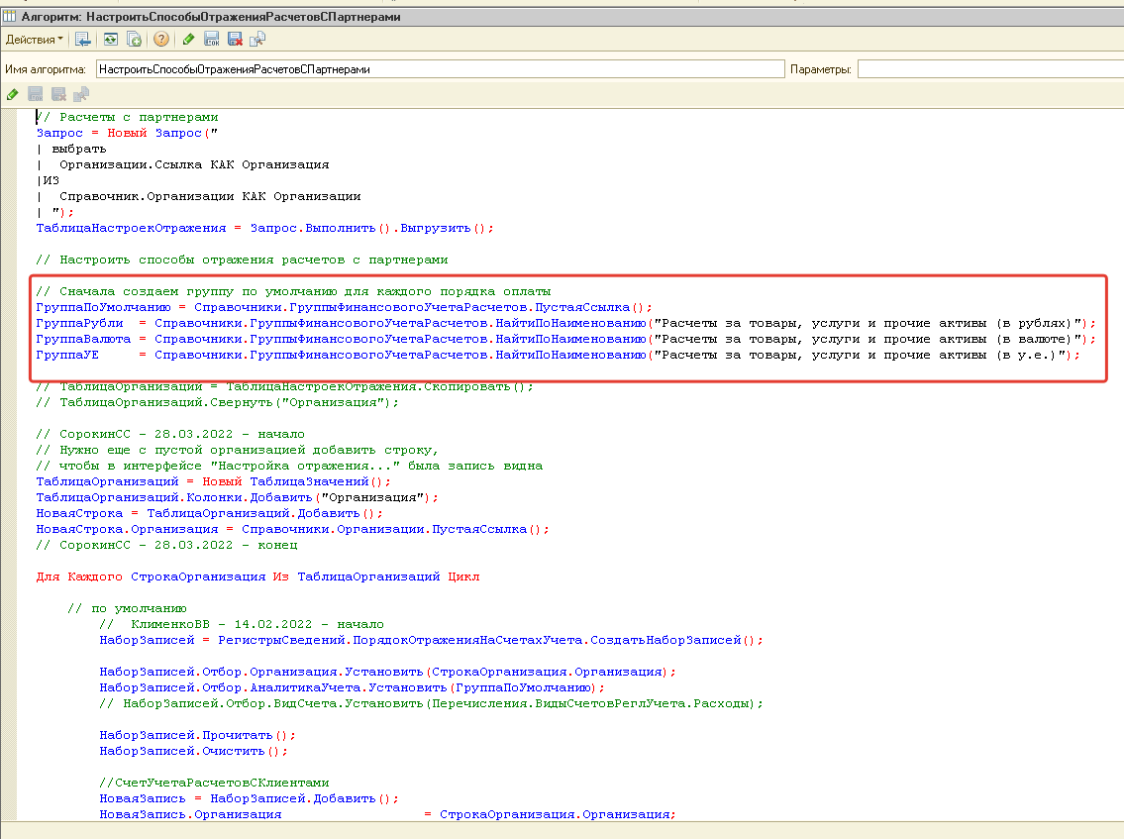Click the greyed diskette OK icon above the code

[x=36, y=94]
